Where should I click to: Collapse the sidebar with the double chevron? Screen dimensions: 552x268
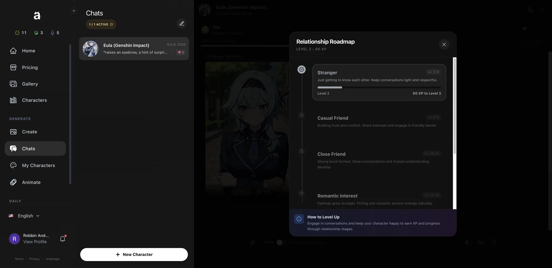tap(74, 11)
